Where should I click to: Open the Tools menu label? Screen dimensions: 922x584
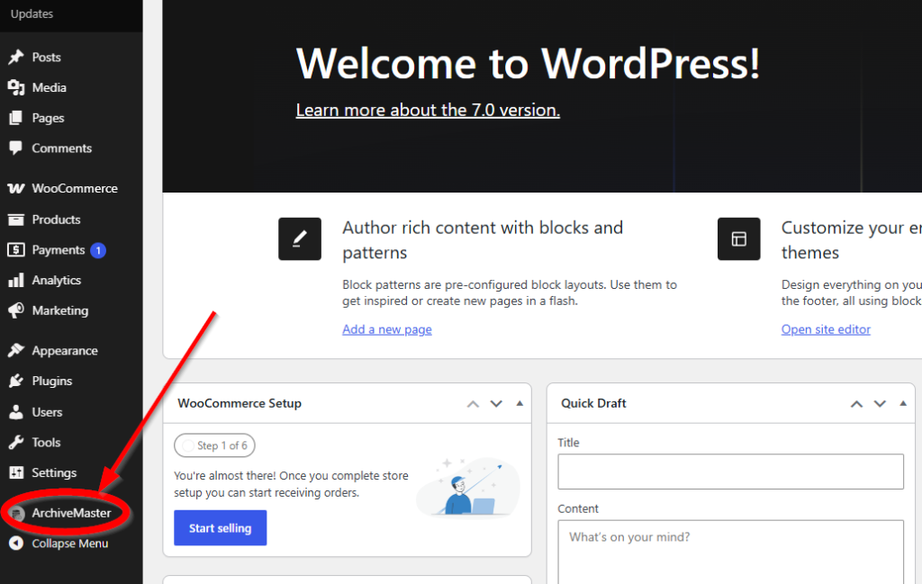tap(47, 443)
